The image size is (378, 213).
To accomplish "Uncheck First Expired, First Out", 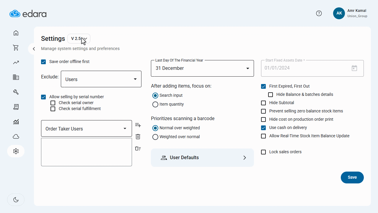I will (x=263, y=86).
